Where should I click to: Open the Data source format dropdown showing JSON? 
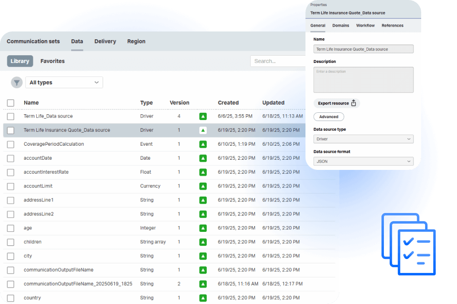coord(363,161)
